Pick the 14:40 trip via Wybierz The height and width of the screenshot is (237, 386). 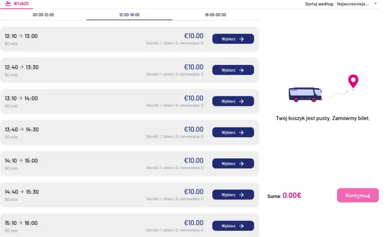233,194
